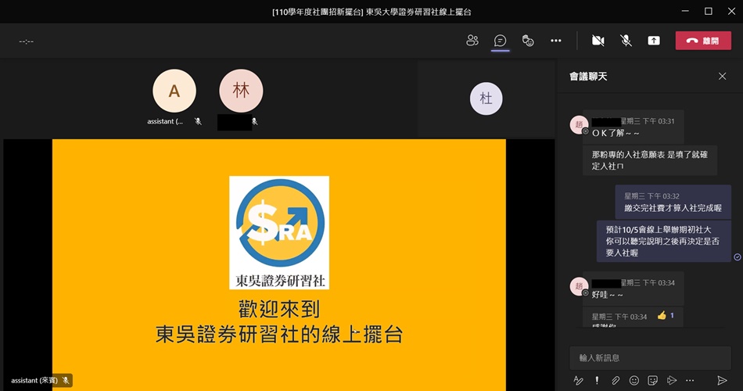Open the reactions and raise hand icon
743x391 pixels.
528,41
